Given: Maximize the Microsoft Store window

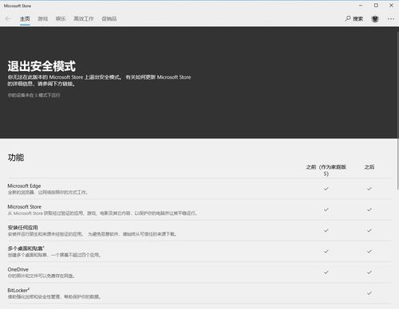Looking at the screenshot, I should click(x=376, y=6).
